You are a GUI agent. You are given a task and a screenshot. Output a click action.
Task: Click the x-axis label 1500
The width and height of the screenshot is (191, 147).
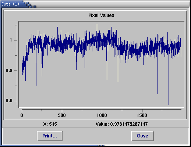click(142, 115)
